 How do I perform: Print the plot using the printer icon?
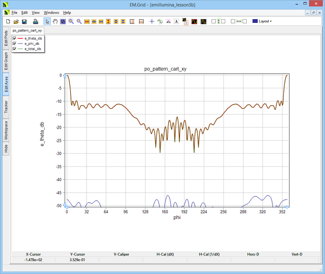pos(35,21)
